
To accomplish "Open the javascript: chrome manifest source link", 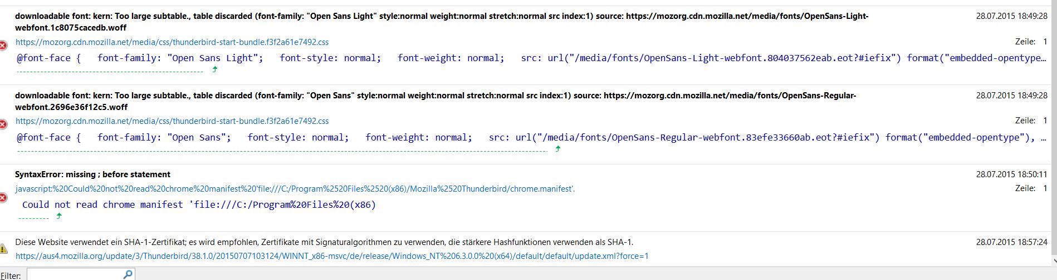I will 295,189.
